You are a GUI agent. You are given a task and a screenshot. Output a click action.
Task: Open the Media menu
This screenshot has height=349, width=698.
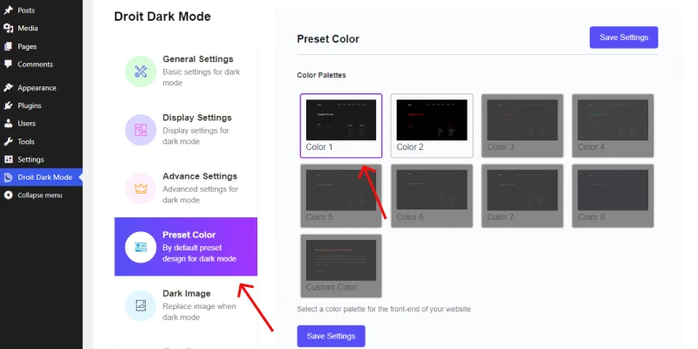coord(41,28)
